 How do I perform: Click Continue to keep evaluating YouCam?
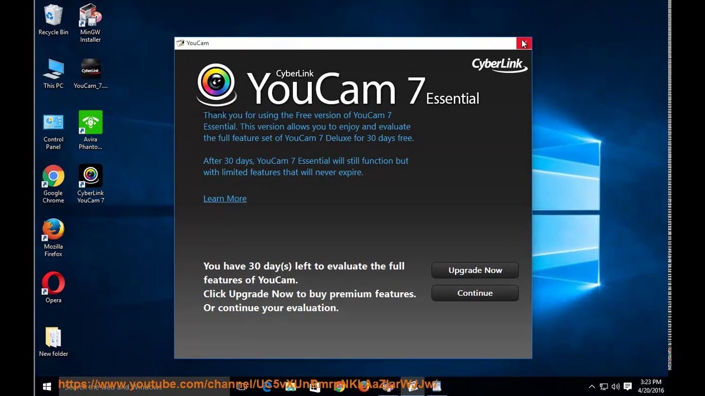click(475, 293)
